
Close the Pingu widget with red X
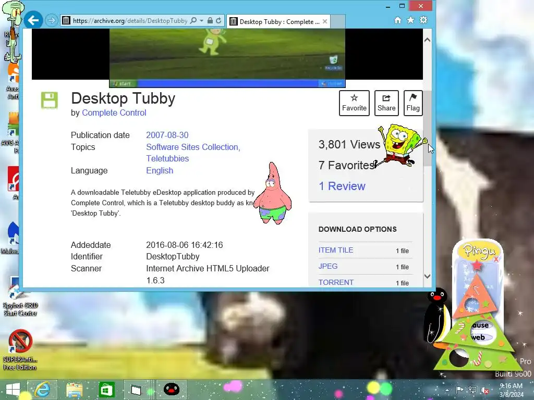coord(496,259)
